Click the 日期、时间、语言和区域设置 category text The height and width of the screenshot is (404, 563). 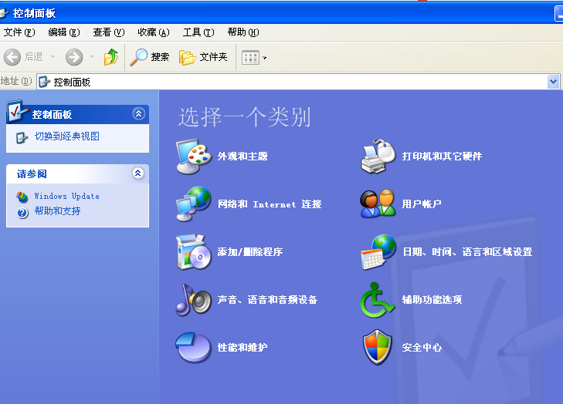click(467, 252)
